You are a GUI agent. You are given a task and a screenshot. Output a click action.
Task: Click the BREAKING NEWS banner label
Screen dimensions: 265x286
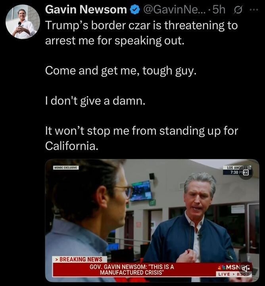[80, 259]
